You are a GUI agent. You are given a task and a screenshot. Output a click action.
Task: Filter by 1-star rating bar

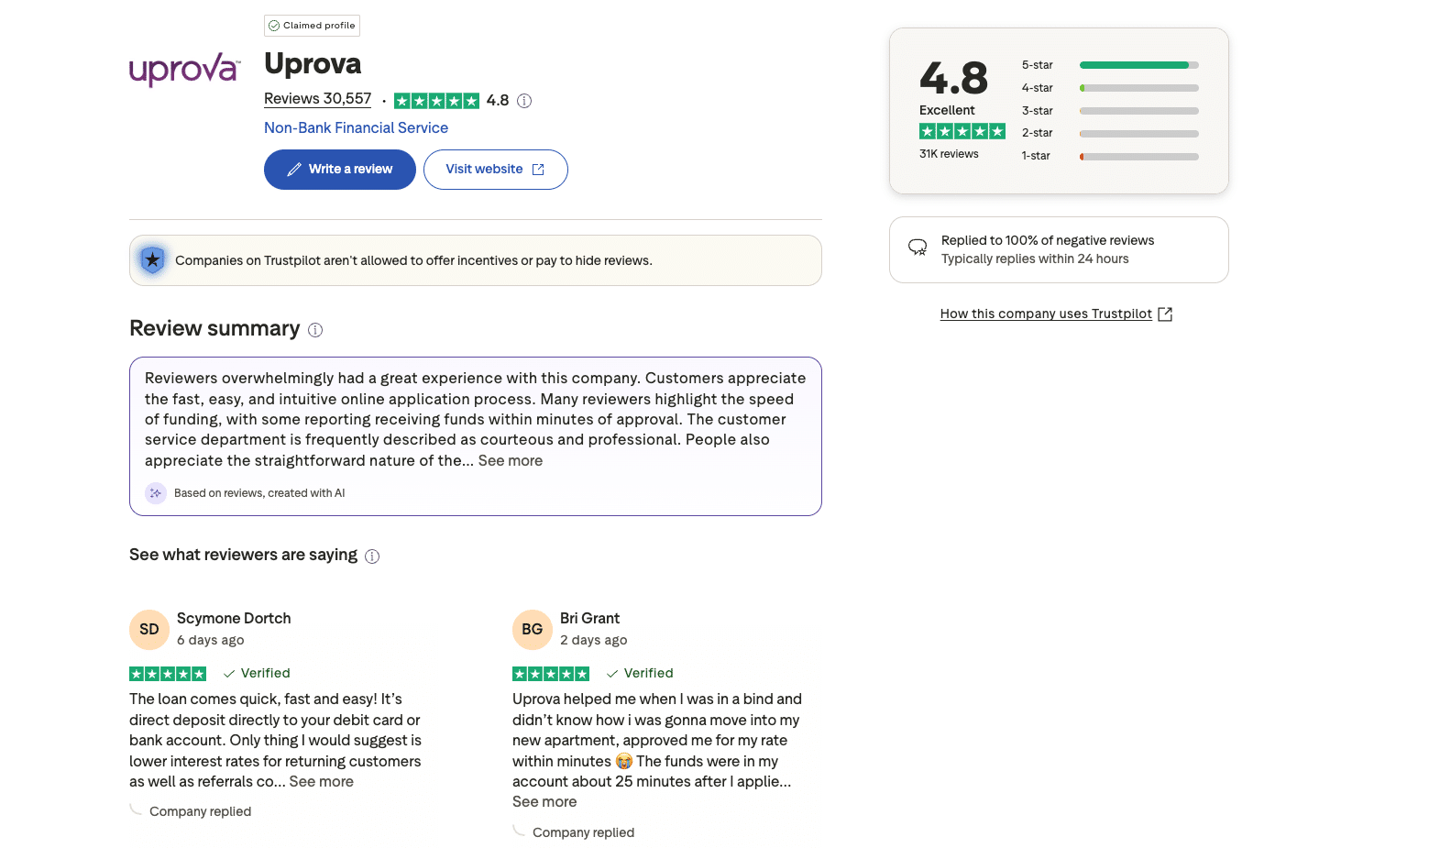pos(1139,157)
